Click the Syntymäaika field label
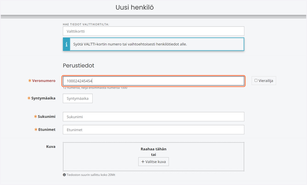This screenshot has width=307, height=185. pos(43,98)
